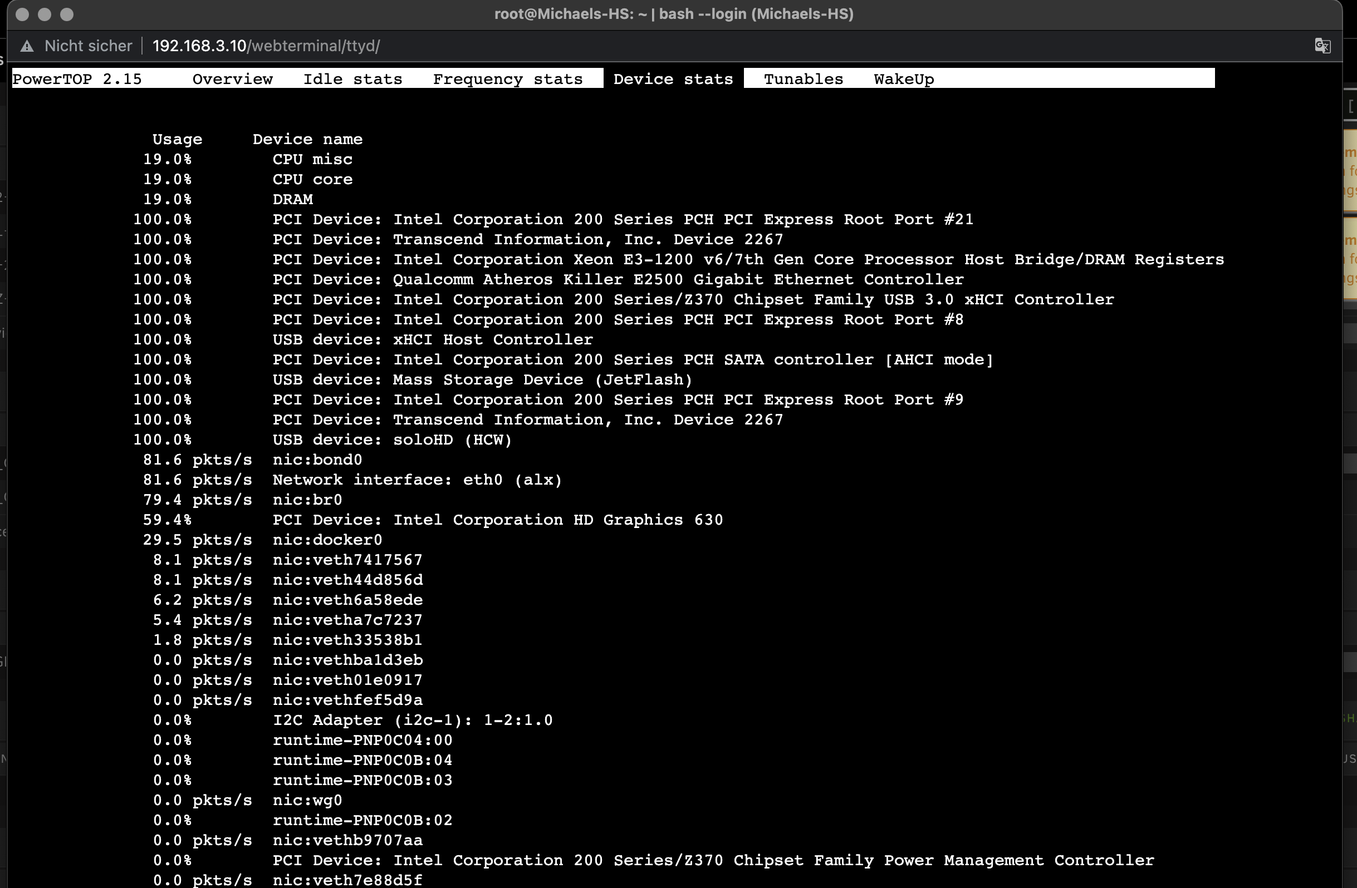Click the SATA controller AHCI mode row
1357x888 pixels.
tap(633, 359)
